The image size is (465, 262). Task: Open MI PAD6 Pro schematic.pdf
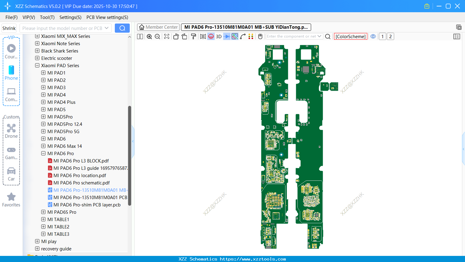[82, 183]
